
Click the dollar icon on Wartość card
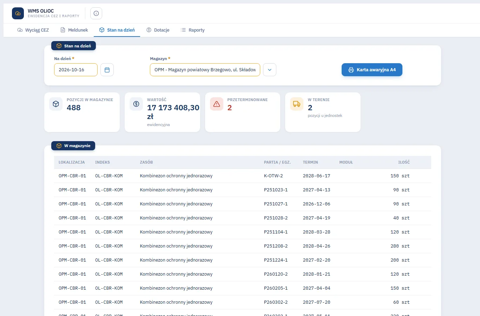pos(136,104)
